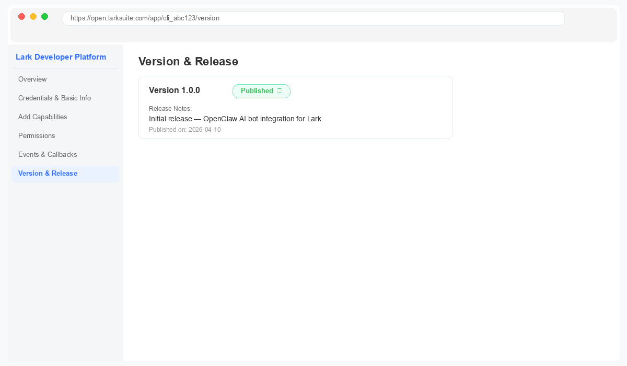Focus the browser address bar URL
The image size is (627, 366).
313,18
